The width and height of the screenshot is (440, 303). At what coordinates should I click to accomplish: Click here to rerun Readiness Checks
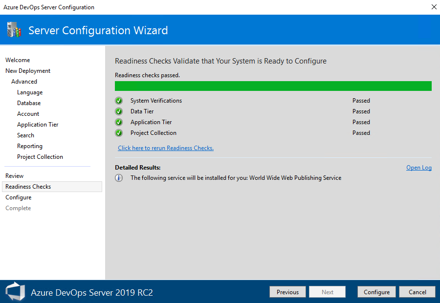tap(165, 147)
